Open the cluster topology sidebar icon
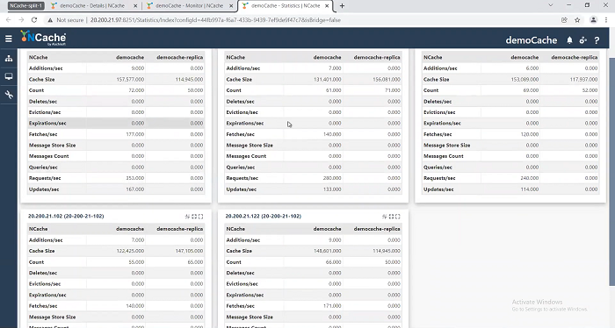Image resolution: width=615 pixels, height=328 pixels. point(9,59)
